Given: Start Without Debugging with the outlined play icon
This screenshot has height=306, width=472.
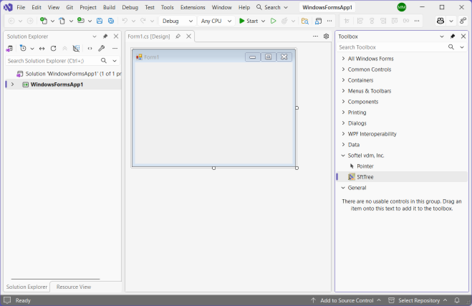Looking at the screenshot, I should point(273,21).
